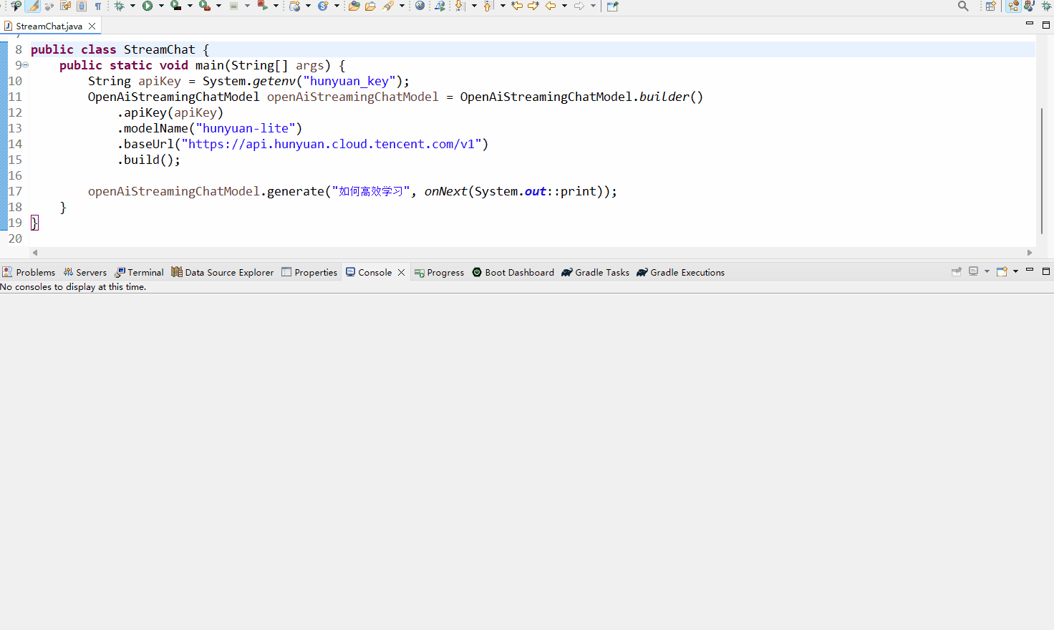
Task: Open the Debug configurations dropdown arrow
Action: click(x=132, y=6)
